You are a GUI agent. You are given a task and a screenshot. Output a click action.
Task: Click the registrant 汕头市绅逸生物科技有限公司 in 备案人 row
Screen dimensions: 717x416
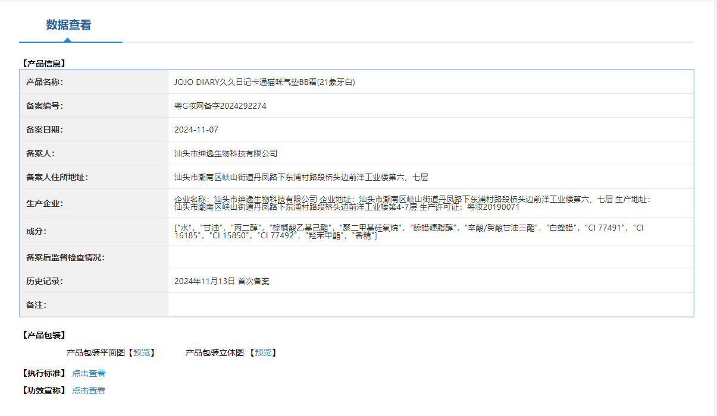(226, 153)
